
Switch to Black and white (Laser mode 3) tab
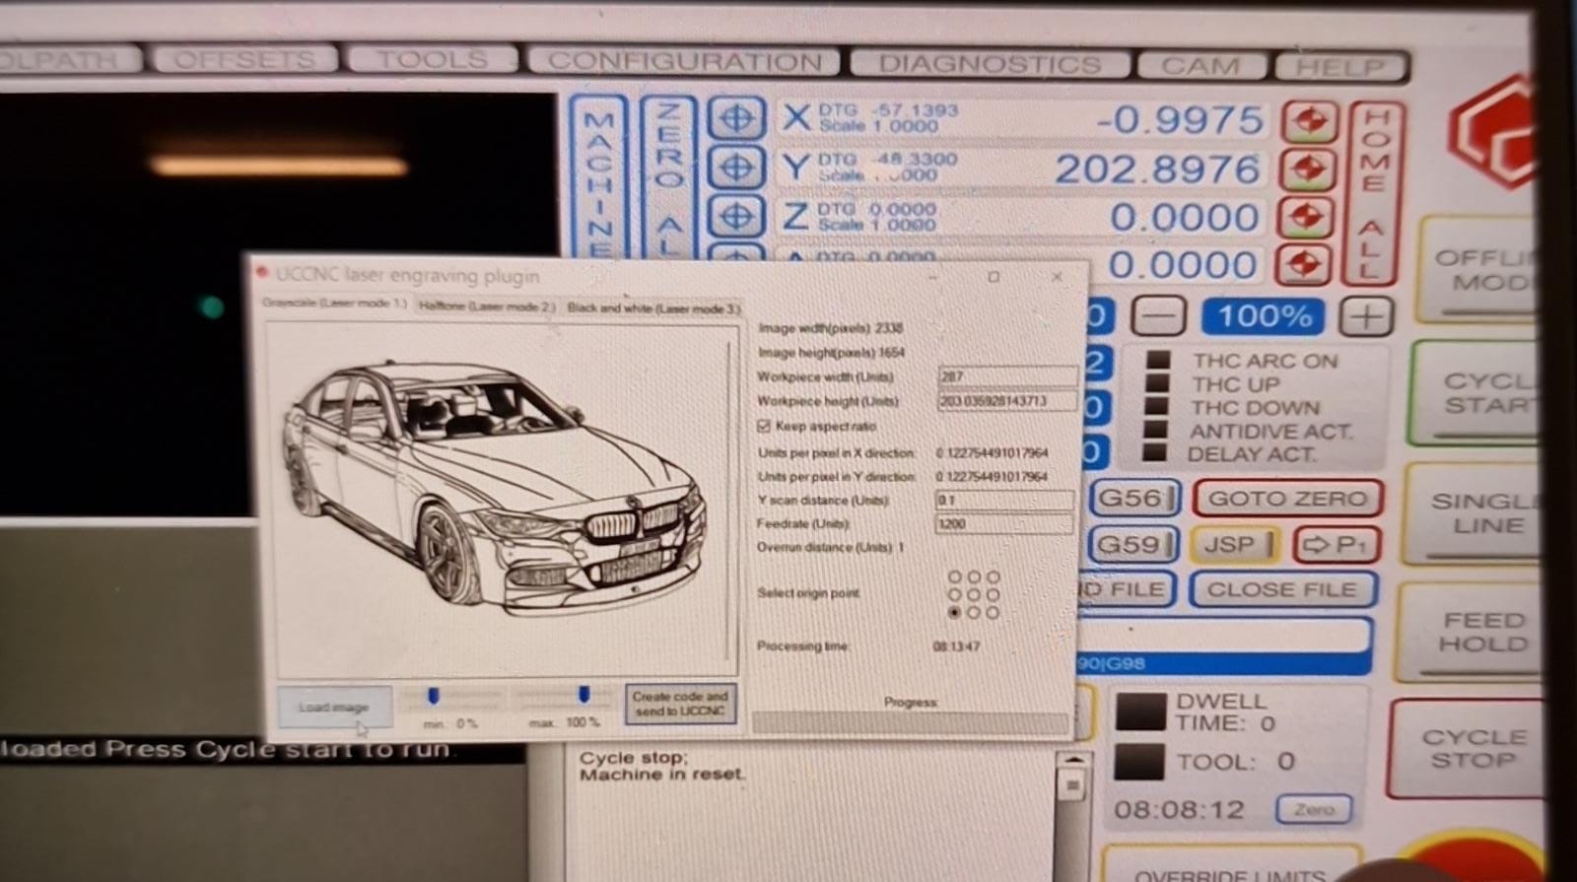653,307
